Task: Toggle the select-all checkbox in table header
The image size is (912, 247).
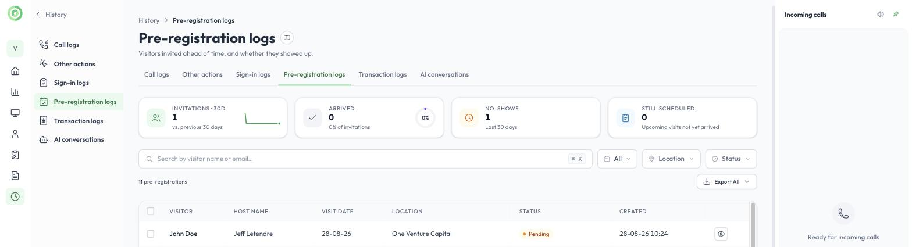Action: coord(150,211)
